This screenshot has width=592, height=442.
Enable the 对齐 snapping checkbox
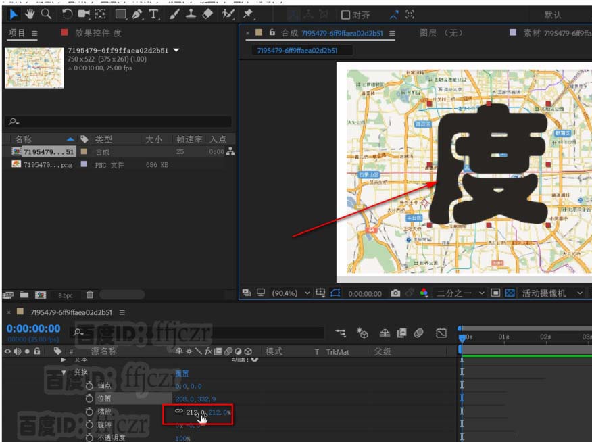346,14
